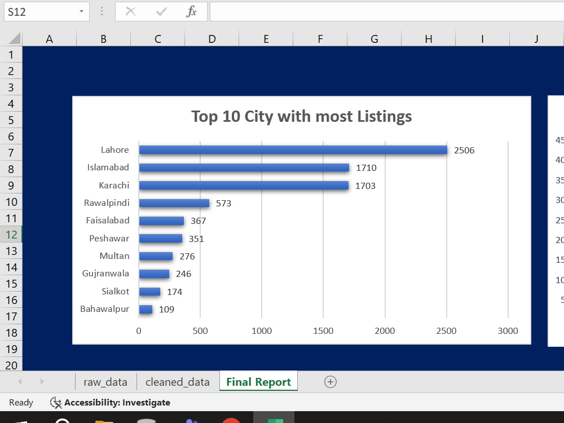Select column E header
This screenshot has height=423, width=564.
(266, 39)
